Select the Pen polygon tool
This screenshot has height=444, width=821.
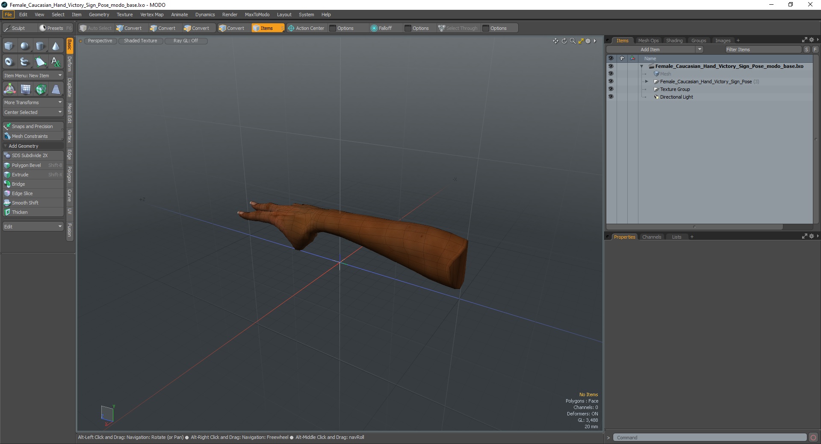coord(40,62)
